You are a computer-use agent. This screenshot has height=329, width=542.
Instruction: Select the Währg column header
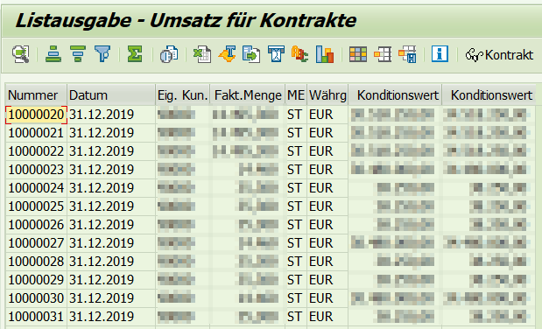[x=327, y=95]
